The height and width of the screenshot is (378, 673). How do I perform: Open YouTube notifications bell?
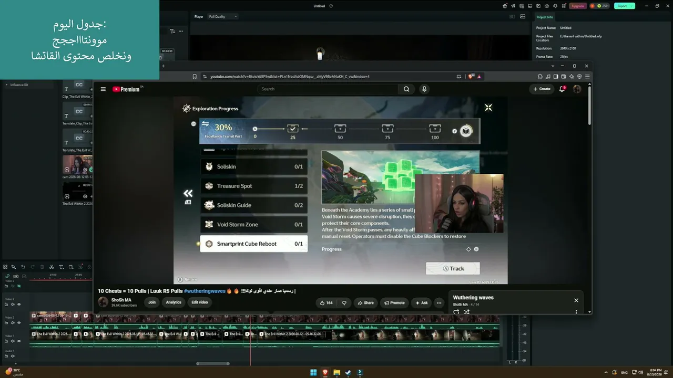point(562,89)
